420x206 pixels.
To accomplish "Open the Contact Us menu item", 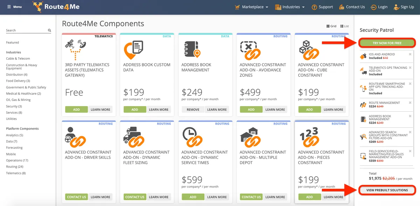I will 352,7.
